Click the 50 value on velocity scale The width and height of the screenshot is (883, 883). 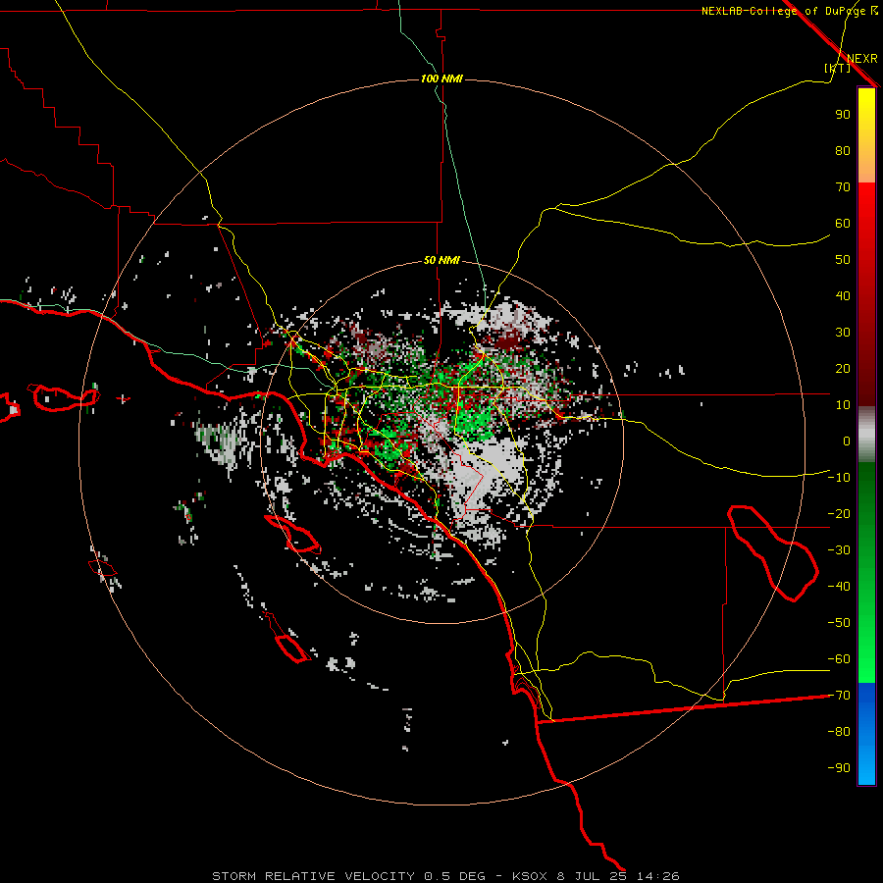[x=843, y=260]
